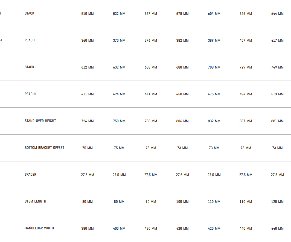Click the STACK+ row label
Screen dimensions: 291x242
[x=30, y=67]
